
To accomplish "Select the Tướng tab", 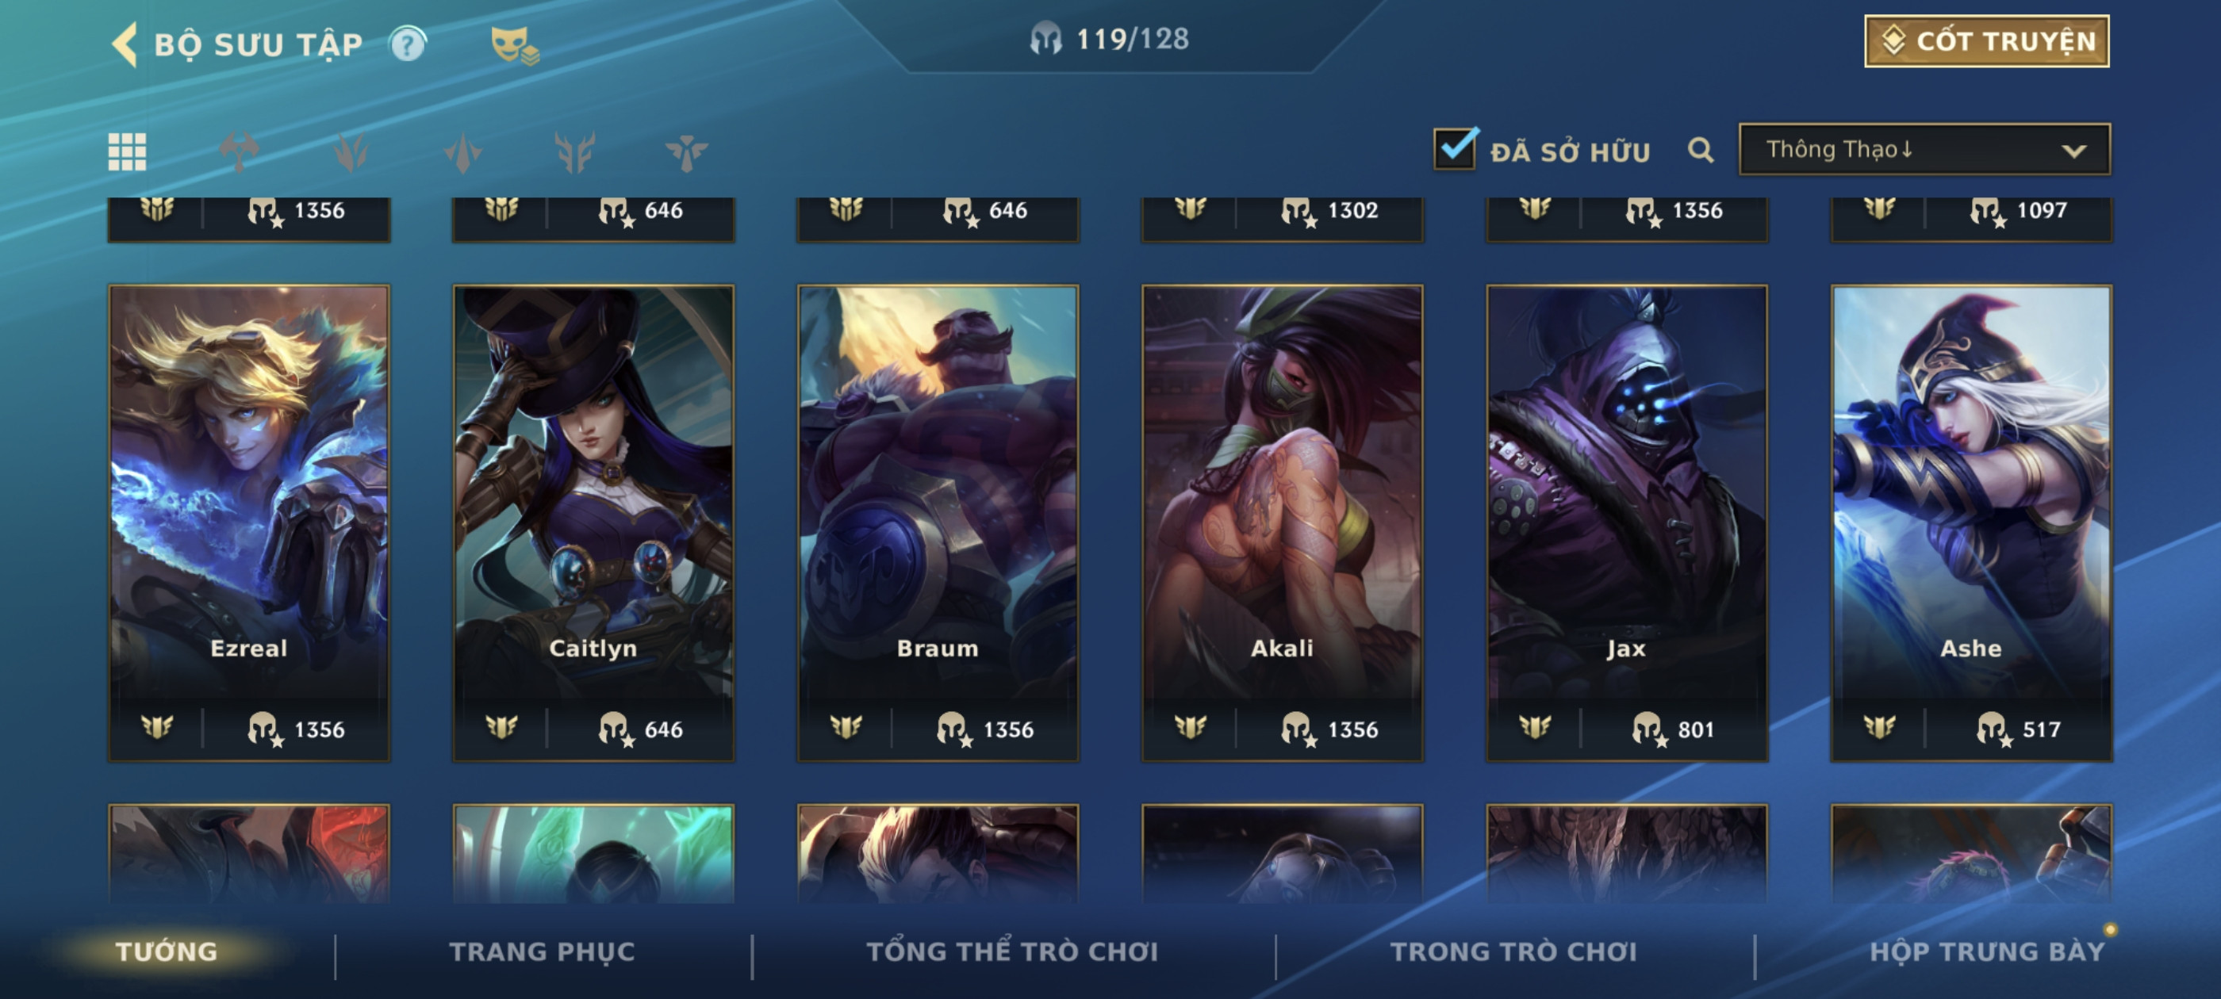I will tap(167, 951).
